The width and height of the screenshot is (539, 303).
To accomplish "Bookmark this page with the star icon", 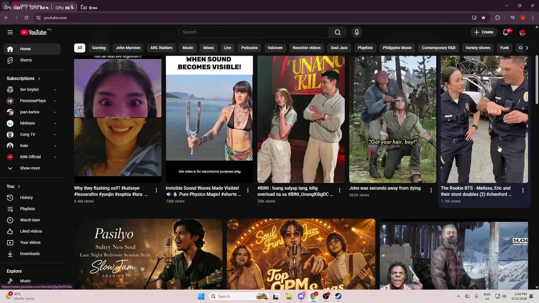I will click(483, 18).
